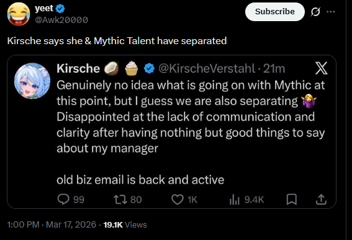352x240 pixels.
Task: Bookmark the quoted Kirsche tweet
Action: 292,200
